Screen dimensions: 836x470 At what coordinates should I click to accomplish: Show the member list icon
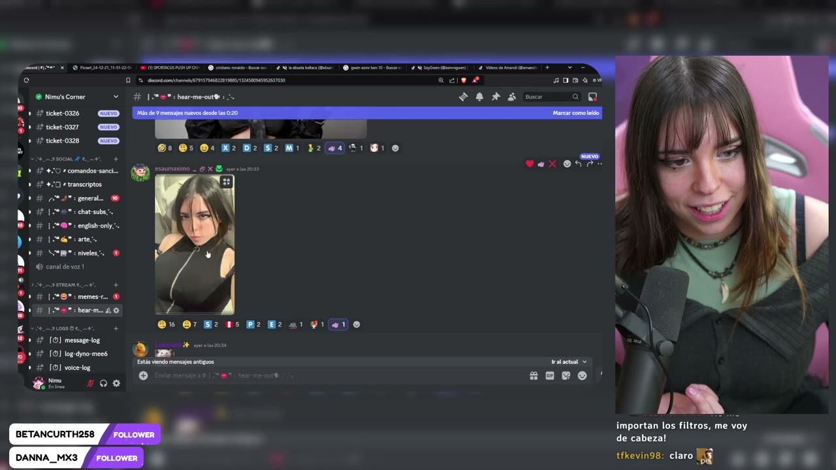(511, 97)
